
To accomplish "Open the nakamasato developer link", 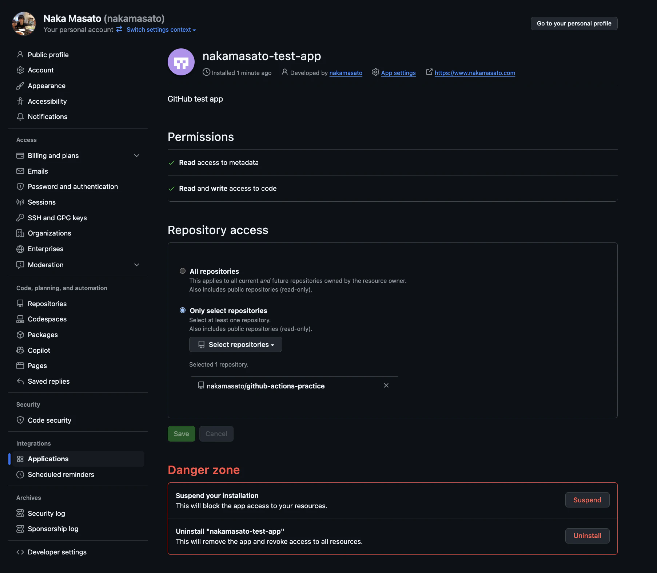I will tap(346, 73).
